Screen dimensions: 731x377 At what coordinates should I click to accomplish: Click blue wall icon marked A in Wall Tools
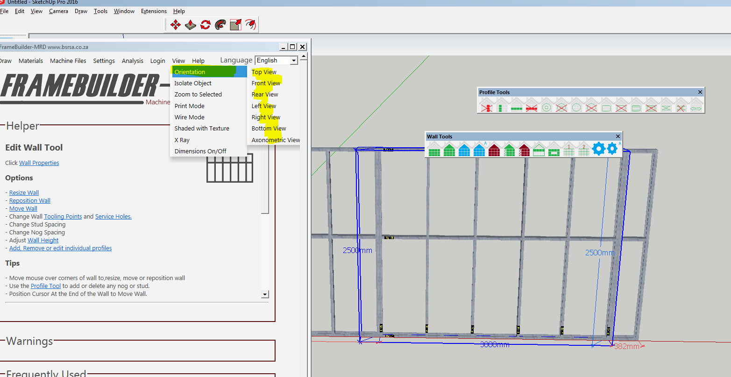pos(480,149)
